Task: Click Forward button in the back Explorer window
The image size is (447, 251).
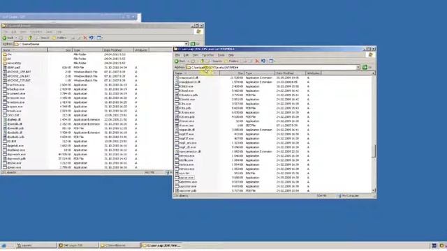Action: click(x=22, y=38)
